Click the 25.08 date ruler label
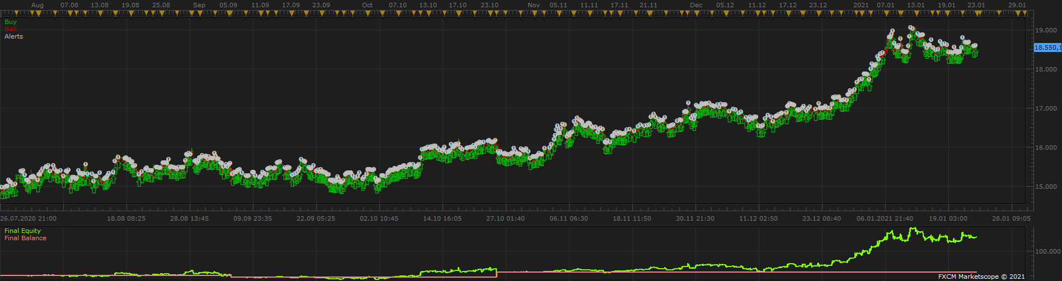 point(161,5)
